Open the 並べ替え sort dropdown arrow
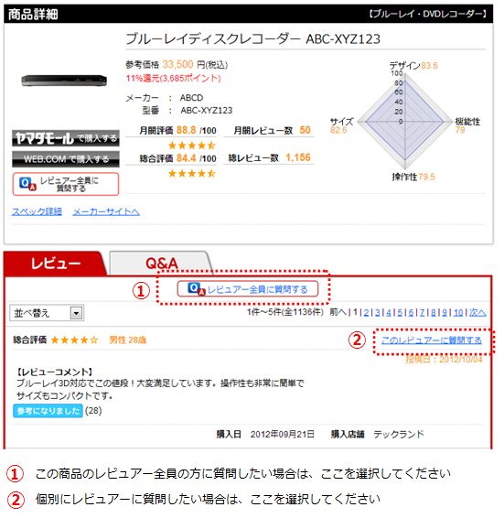This screenshot has width=504, height=518. click(76, 313)
